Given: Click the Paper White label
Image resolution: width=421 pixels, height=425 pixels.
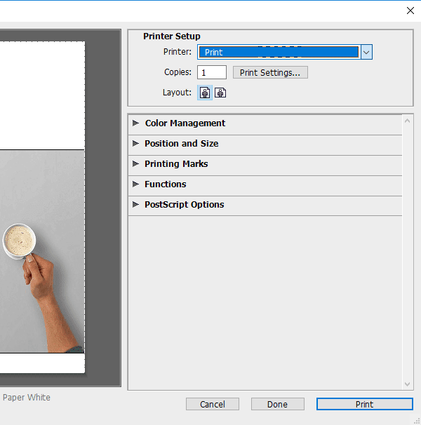Looking at the screenshot, I should coord(27,398).
